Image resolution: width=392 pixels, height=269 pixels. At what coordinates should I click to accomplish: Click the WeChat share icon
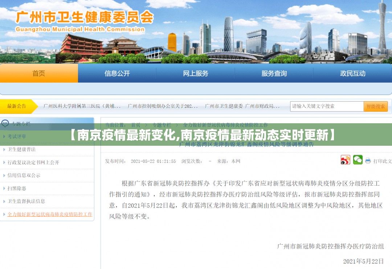pyautogui.click(x=358, y=160)
